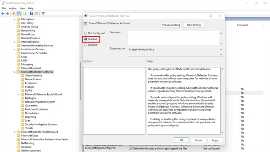Click the folder icon of HomeGroup
Image resolution: width=270 pixels, height=152 pixels.
(x=18, y=34)
